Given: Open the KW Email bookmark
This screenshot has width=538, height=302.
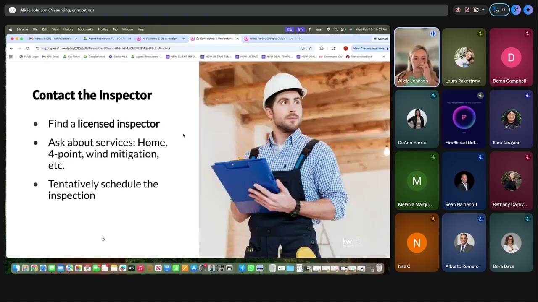Looking at the screenshot, I should tap(51, 57).
